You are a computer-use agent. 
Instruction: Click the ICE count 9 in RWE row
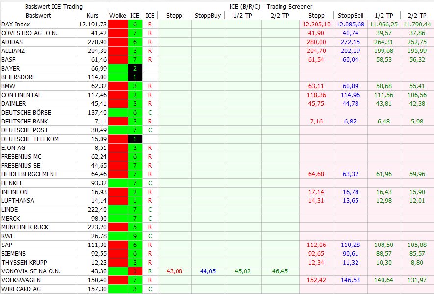pos(135,236)
